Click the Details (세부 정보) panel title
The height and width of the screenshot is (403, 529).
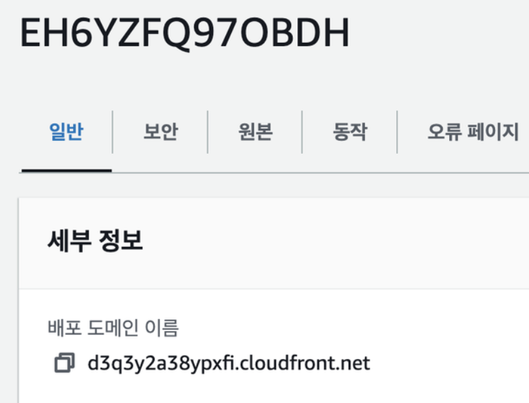click(x=95, y=240)
